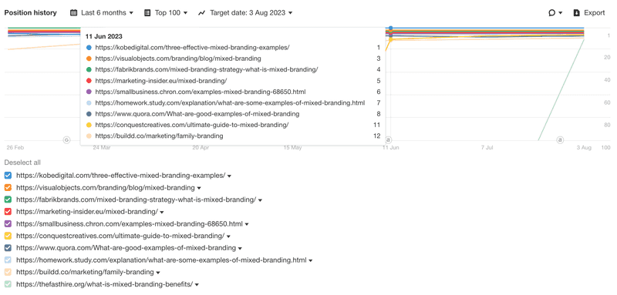Expand dropdown arrow next to conquestcreatives.com URL
This screenshot has height=295, width=617.
coord(228,236)
